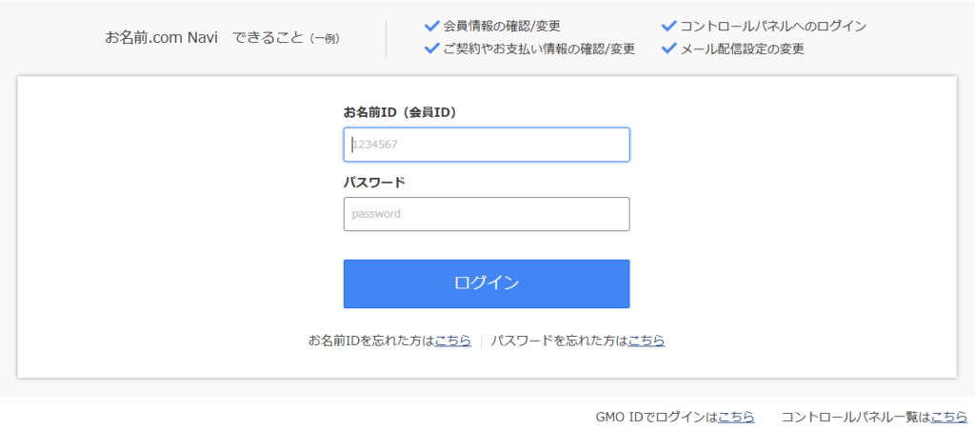
Task: Open the forgot お名前ID こちら link
Action: coord(453,341)
